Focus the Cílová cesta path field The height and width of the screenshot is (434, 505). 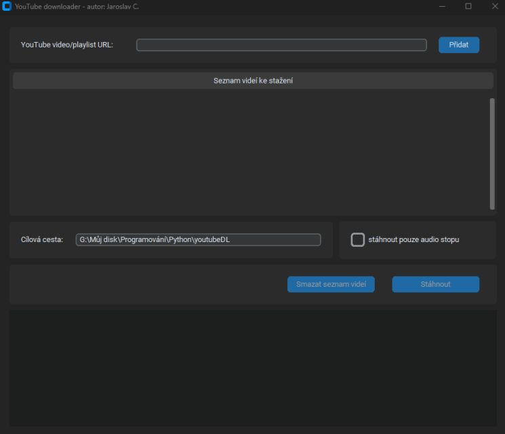198,239
